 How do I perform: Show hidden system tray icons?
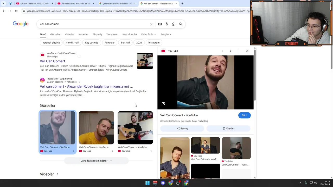click(x=300, y=183)
